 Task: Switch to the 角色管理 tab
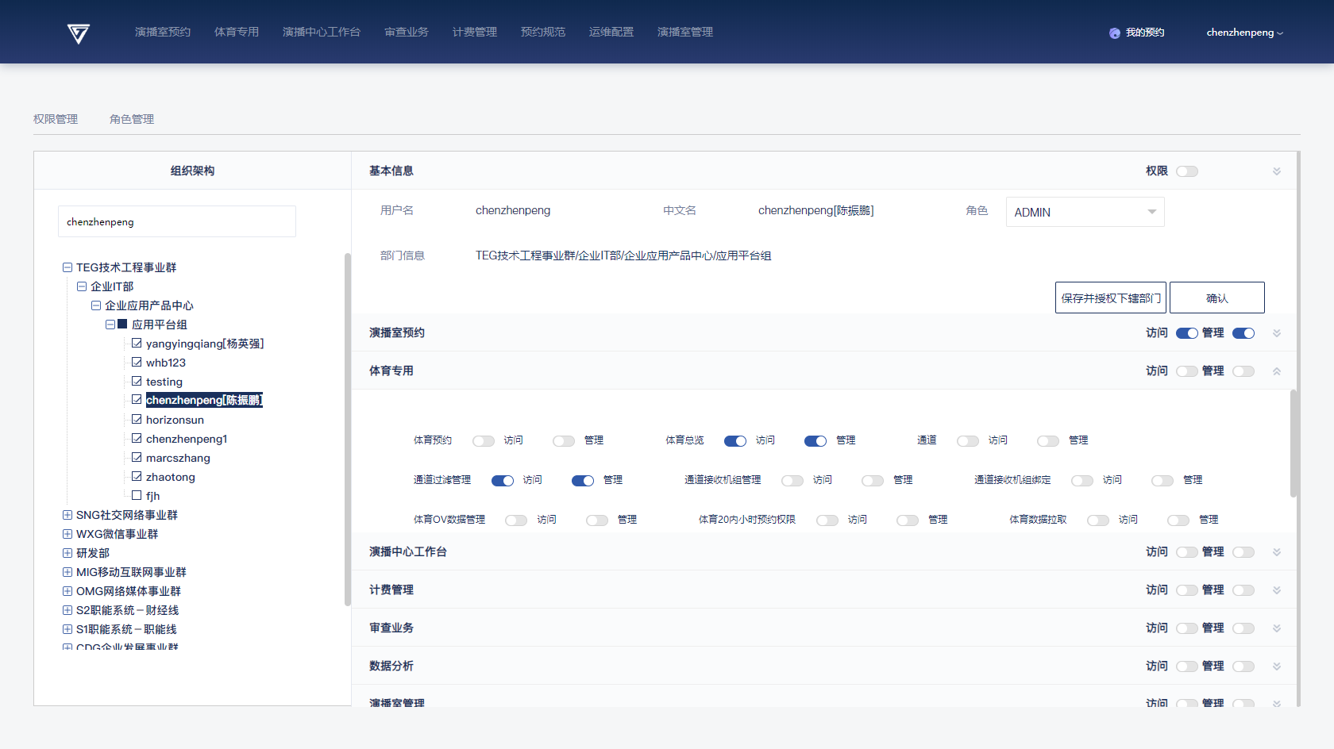tap(132, 119)
